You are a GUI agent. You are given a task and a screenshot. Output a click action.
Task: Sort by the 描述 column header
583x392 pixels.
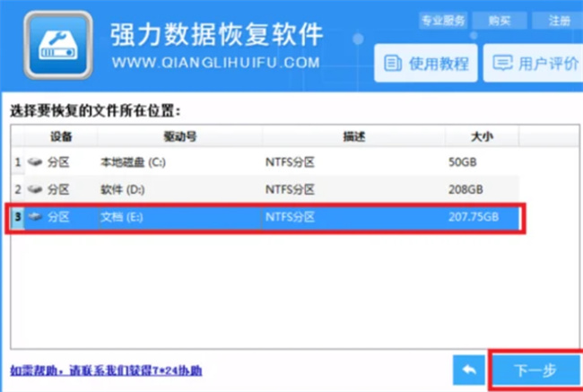(353, 136)
